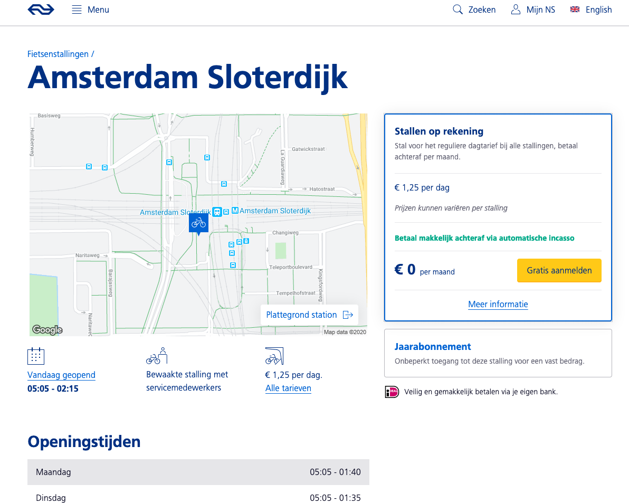
Task: Click the Mijn NS person icon
Action: coord(516,9)
